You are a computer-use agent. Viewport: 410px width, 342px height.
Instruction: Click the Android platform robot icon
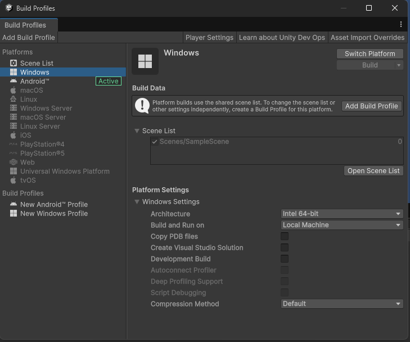click(13, 81)
